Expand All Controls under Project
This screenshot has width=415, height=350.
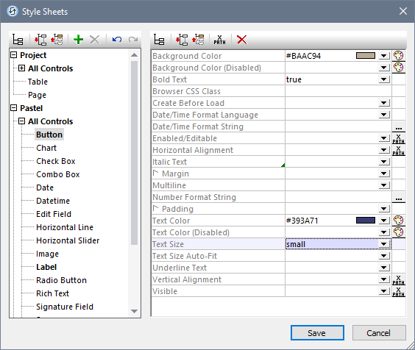point(21,68)
